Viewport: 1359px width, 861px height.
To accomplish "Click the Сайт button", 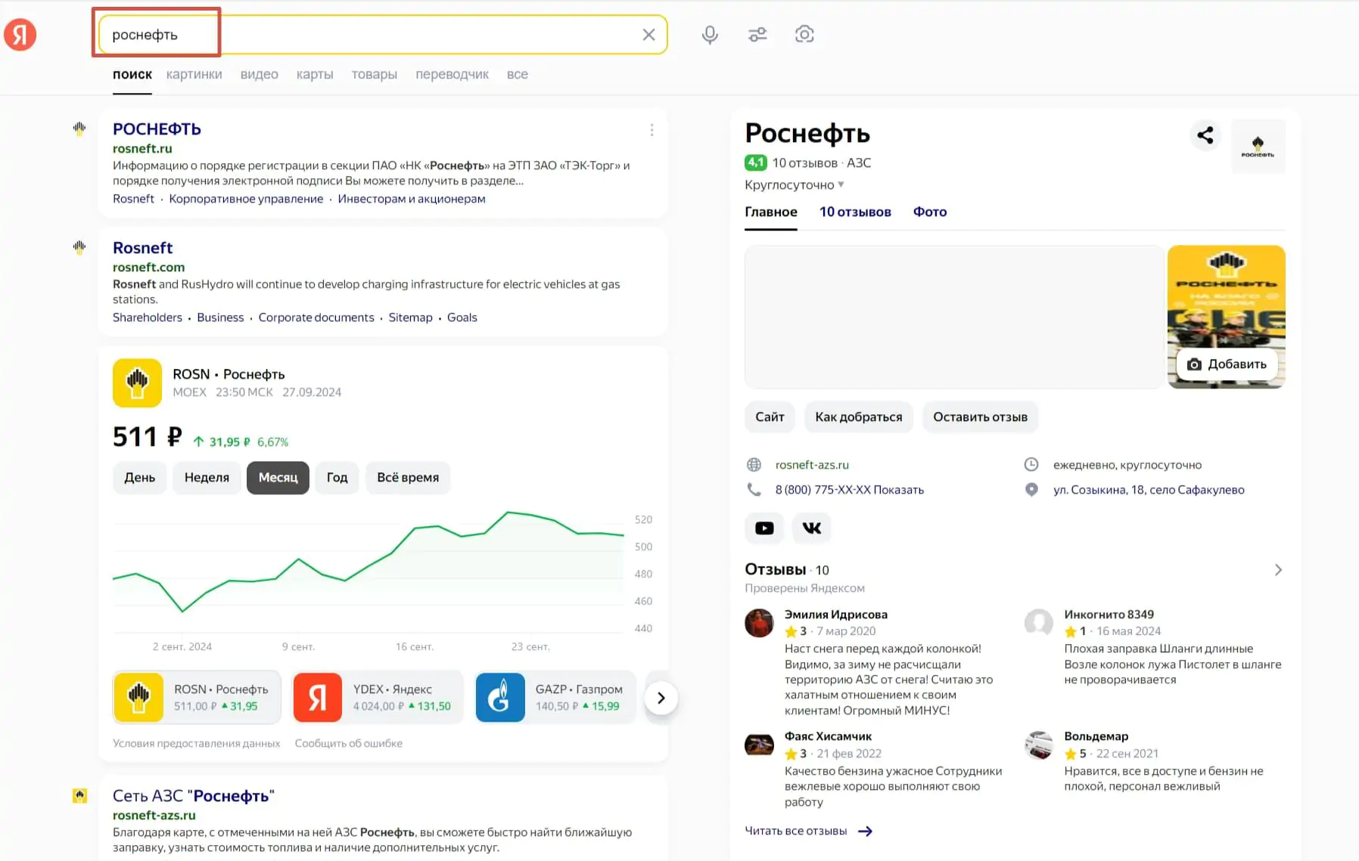I will 770,417.
